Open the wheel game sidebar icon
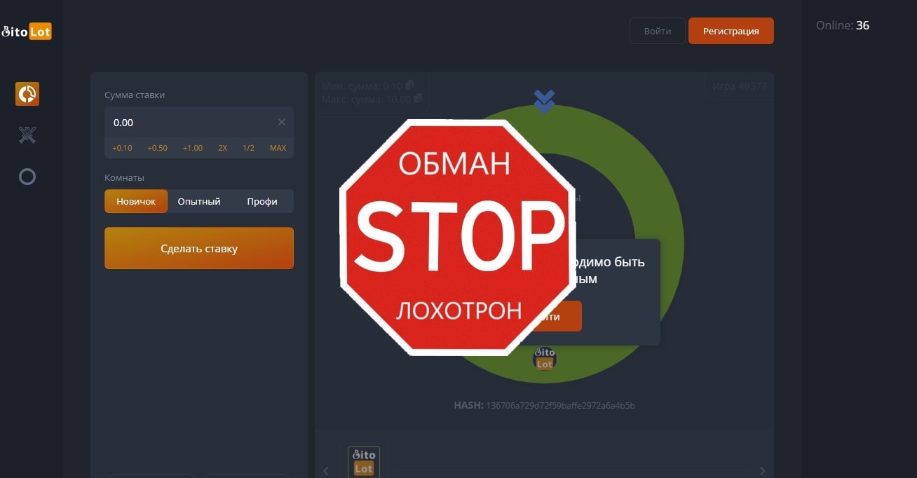Image resolution: width=917 pixels, height=478 pixels. click(x=27, y=93)
